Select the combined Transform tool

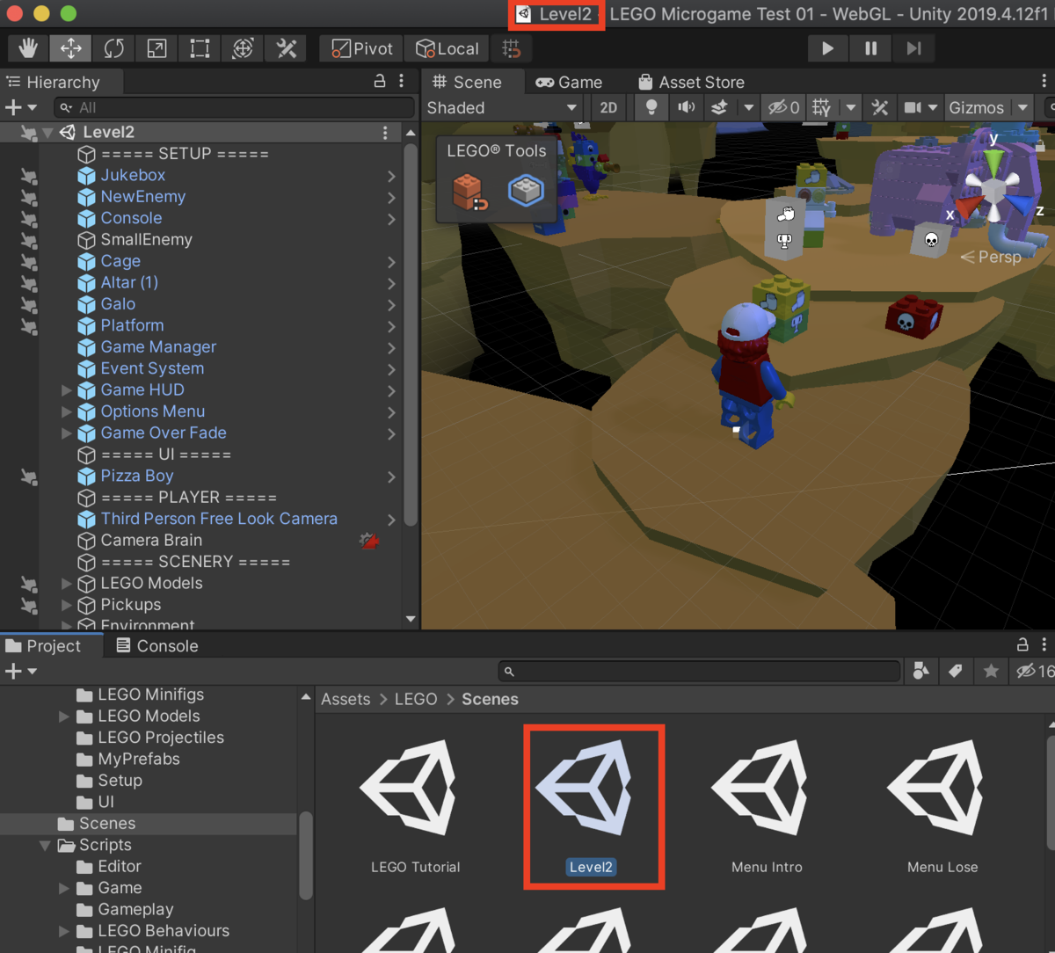[244, 48]
